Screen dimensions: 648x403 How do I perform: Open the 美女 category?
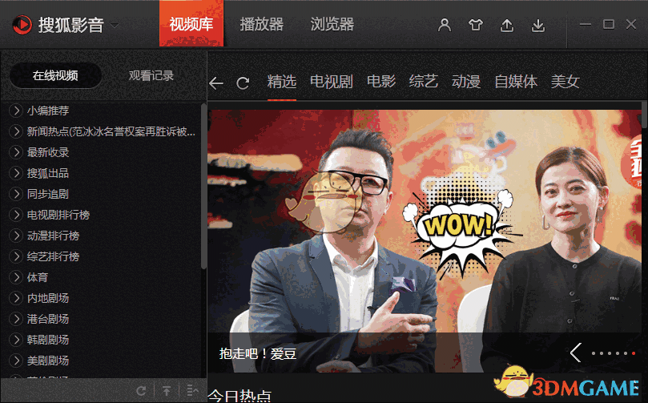tap(565, 82)
